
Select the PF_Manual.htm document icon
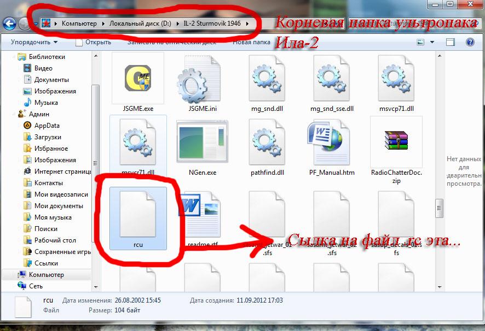click(328, 143)
